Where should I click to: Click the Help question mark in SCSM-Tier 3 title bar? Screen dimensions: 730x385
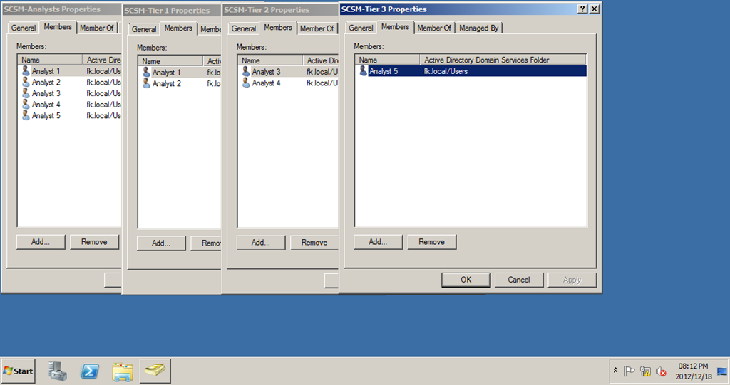click(x=582, y=9)
